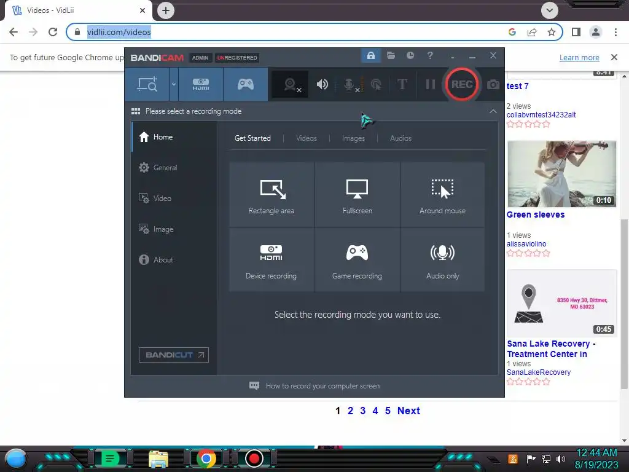
Task: Switch to the Audios tab
Action: click(x=400, y=138)
